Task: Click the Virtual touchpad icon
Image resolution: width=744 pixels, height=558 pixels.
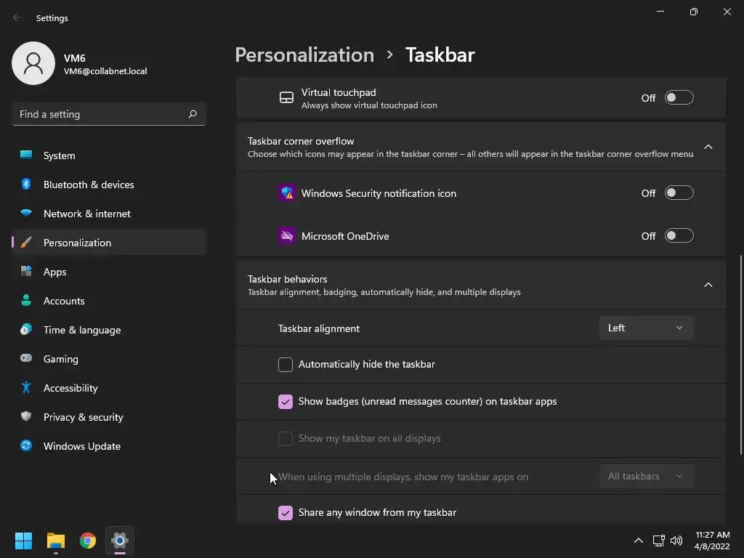Action: coord(287,98)
